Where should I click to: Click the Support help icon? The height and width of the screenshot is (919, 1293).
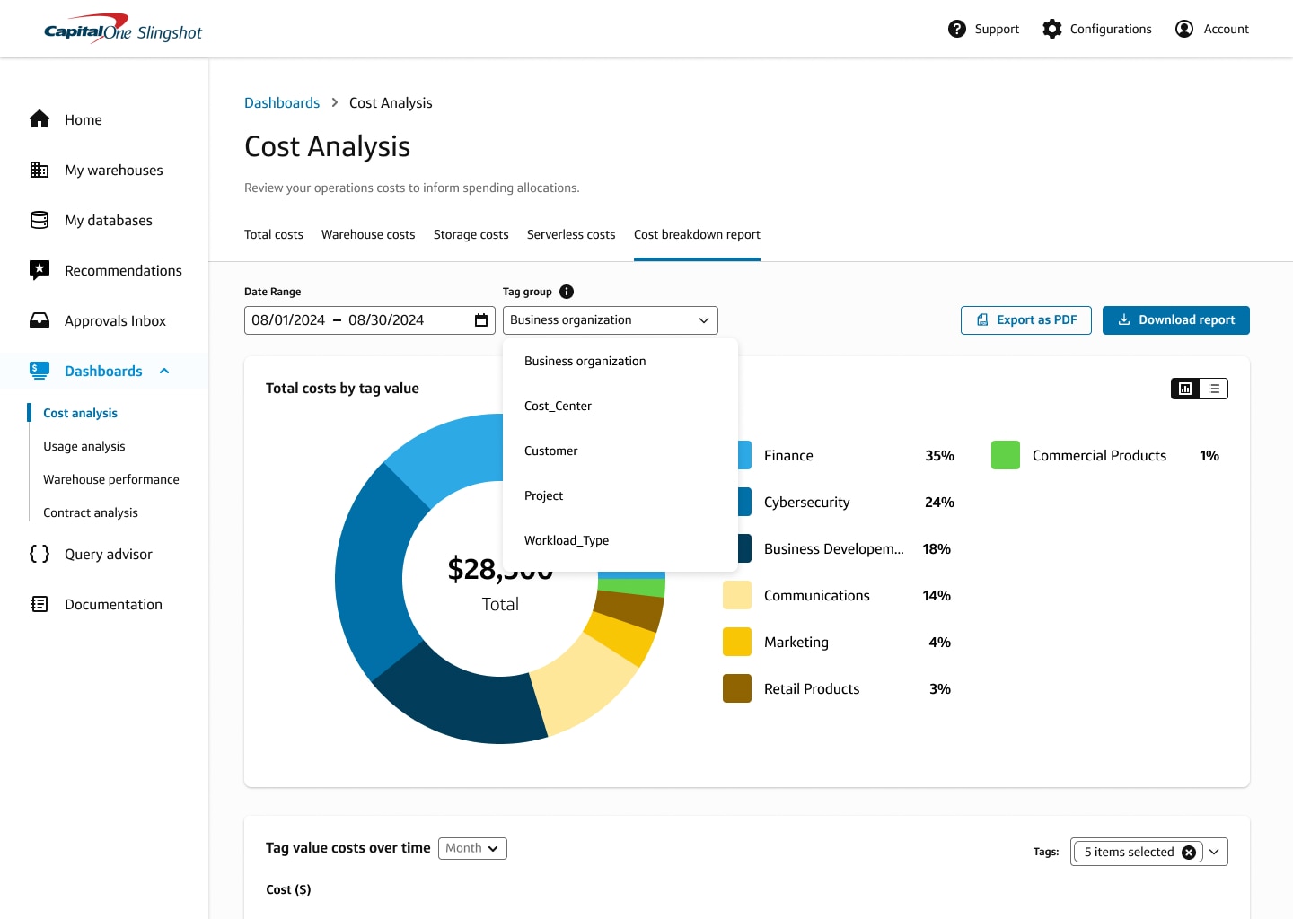pos(956,29)
